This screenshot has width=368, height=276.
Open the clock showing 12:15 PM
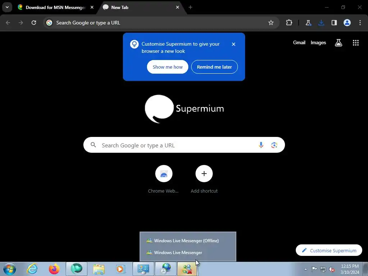[x=350, y=269]
